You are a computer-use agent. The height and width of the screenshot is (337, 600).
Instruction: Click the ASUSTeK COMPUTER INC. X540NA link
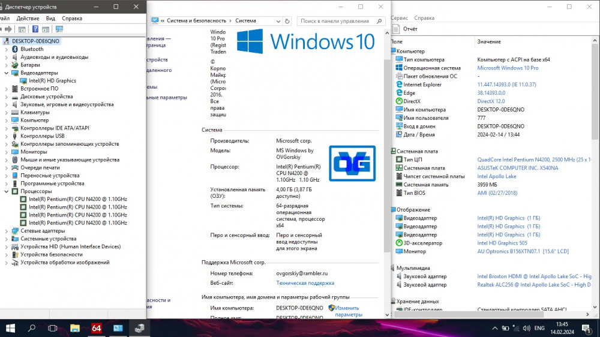click(x=517, y=168)
